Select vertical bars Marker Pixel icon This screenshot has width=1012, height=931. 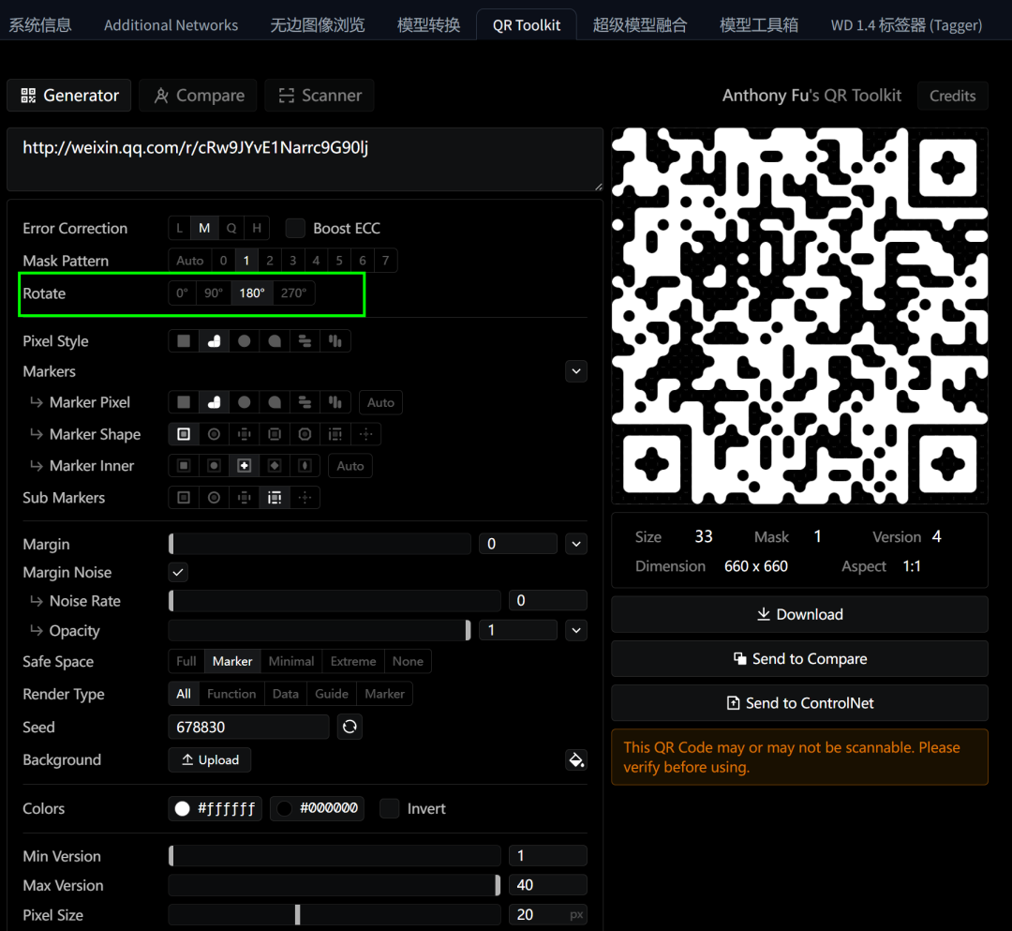[x=335, y=402]
